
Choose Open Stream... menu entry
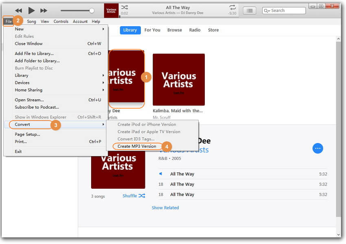(x=56, y=100)
